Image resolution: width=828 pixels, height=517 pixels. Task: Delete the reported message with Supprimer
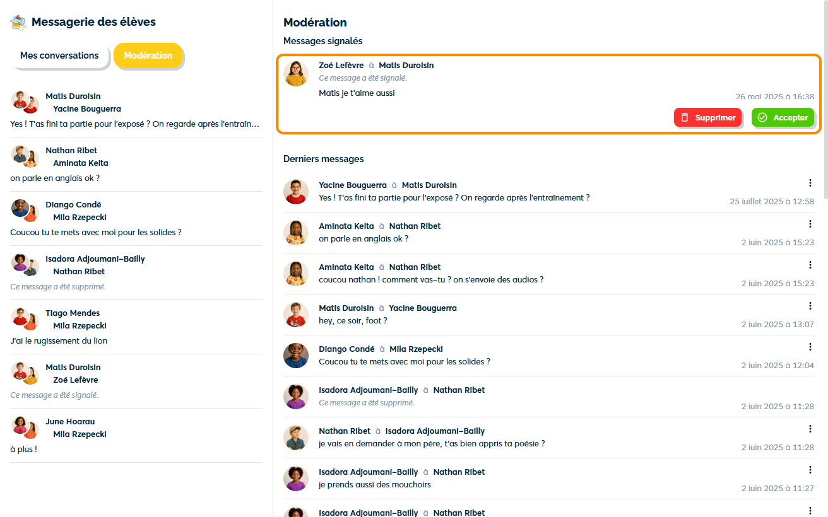pyautogui.click(x=707, y=118)
